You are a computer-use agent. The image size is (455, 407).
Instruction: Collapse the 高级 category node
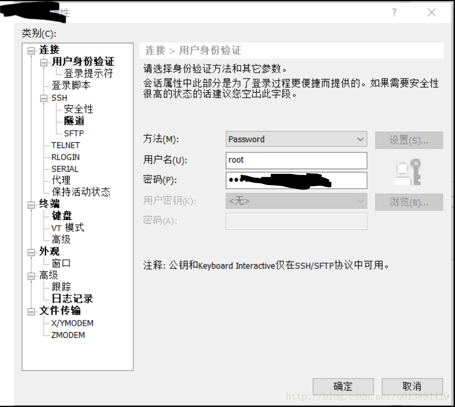(x=31, y=276)
